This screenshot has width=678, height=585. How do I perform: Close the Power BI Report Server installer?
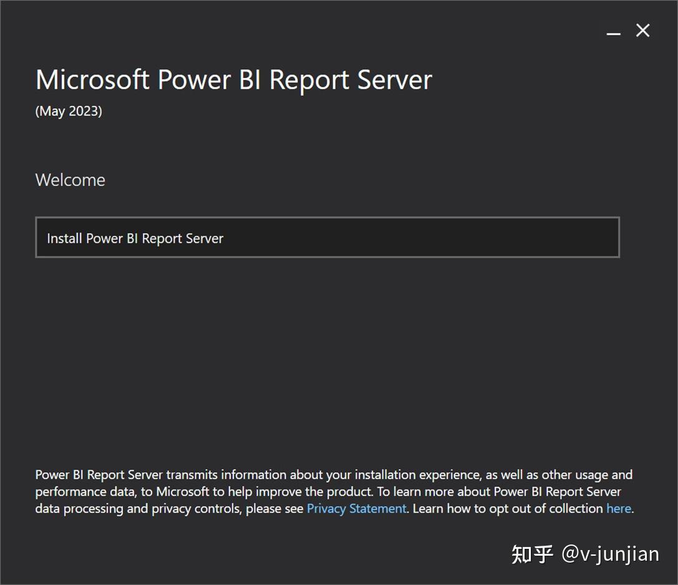[642, 30]
